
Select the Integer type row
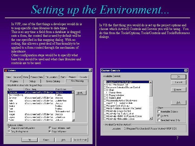pos(40,114)
